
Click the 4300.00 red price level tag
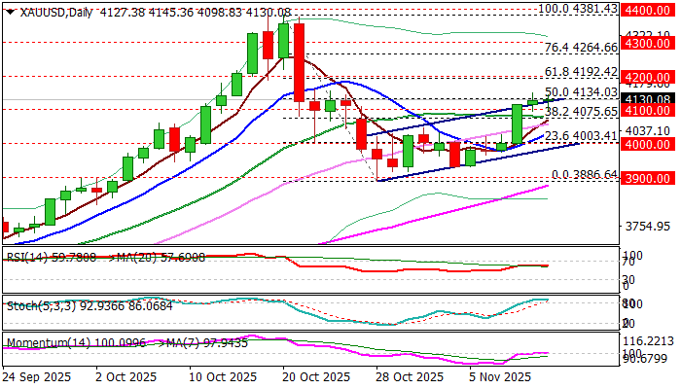(650, 44)
